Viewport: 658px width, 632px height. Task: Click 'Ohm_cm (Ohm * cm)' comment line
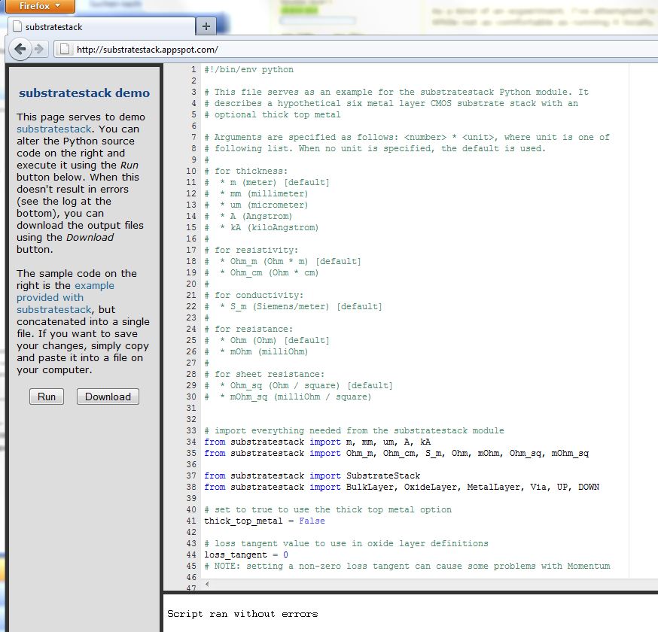261,272
